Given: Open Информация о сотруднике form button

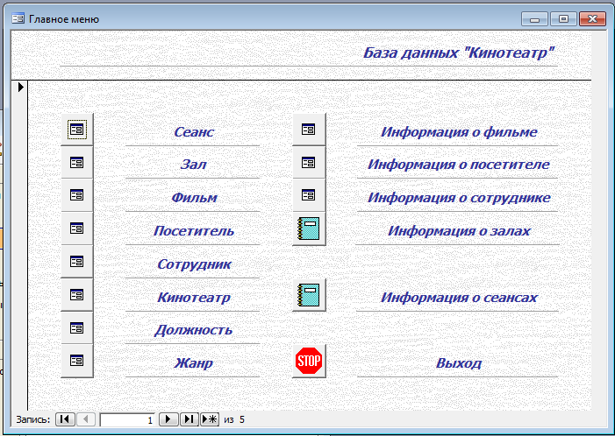Looking at the screenshot, I should click(309, 195).
